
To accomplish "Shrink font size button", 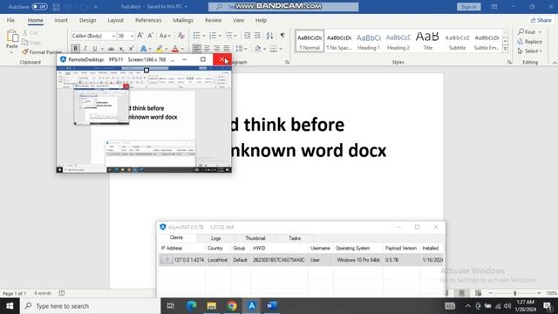I will [x=150, y=36].
